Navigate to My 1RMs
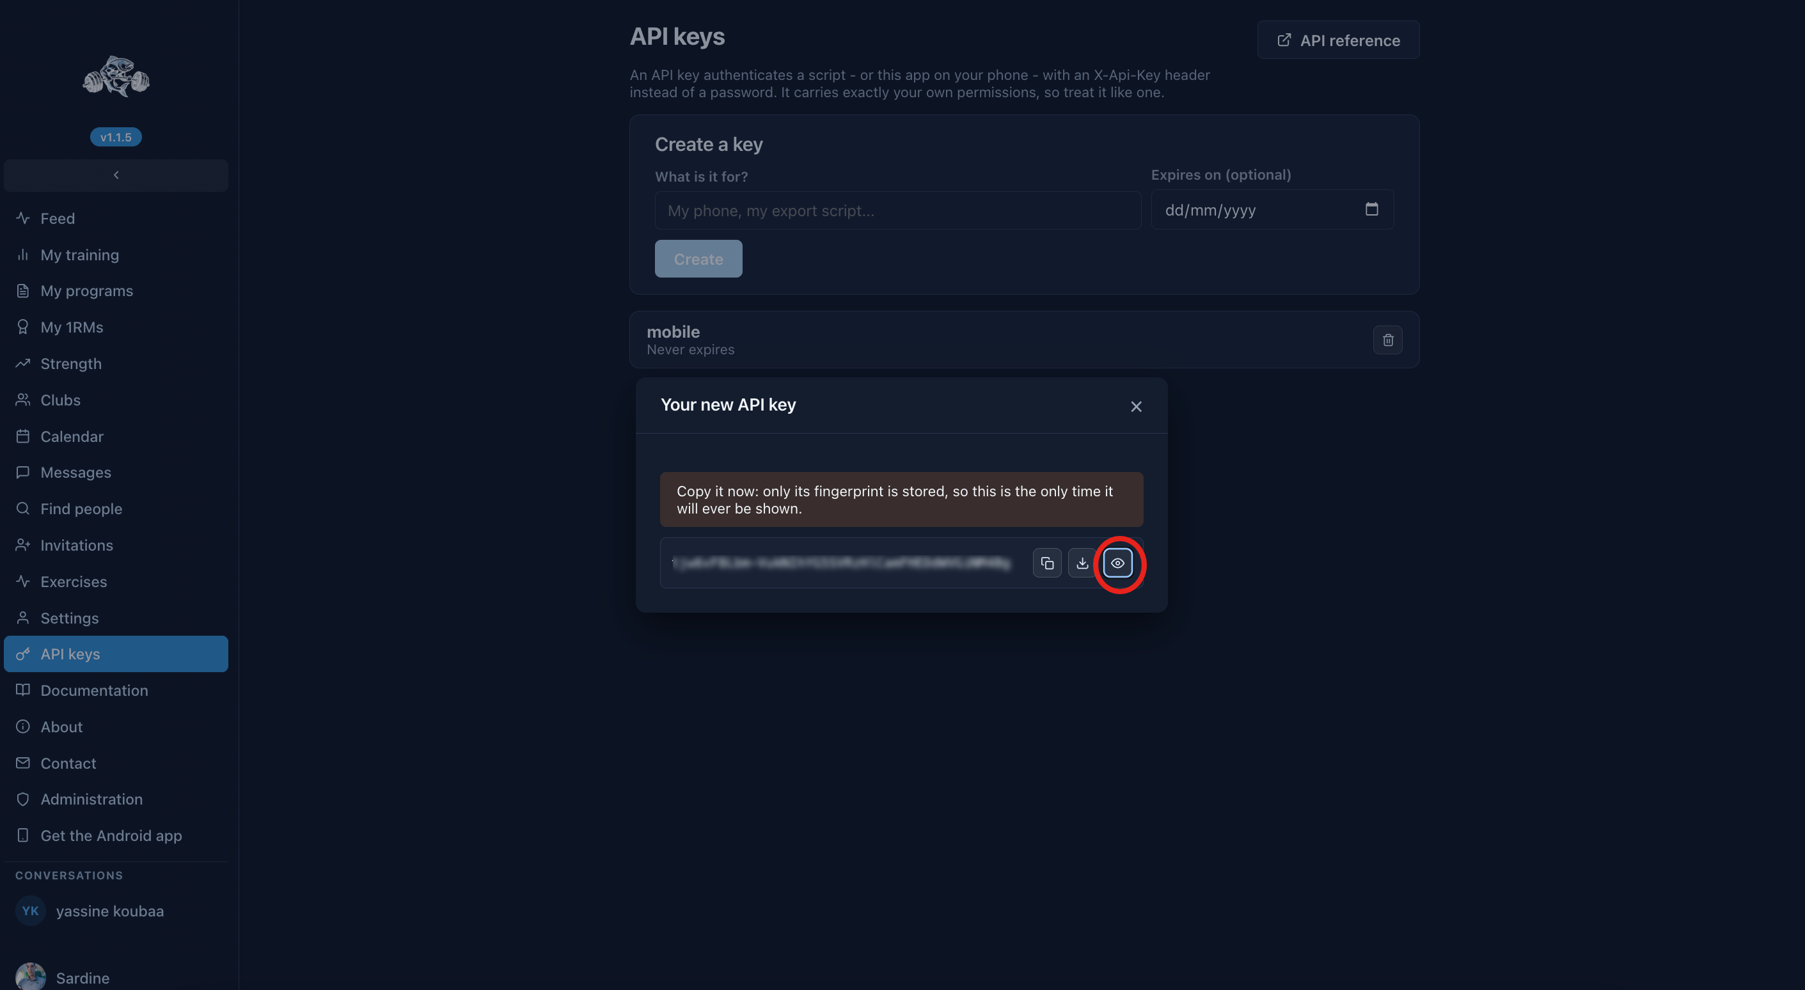This screenshot has height=990, width=1805. tap(116, 327)
